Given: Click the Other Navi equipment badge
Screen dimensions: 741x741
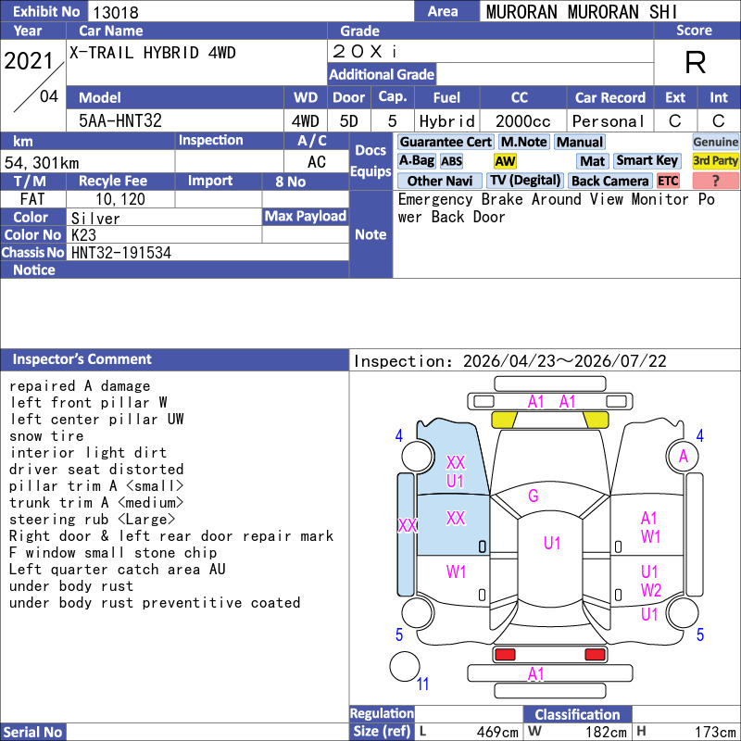Looking at the screenshot, I should [x=439, y=181].
